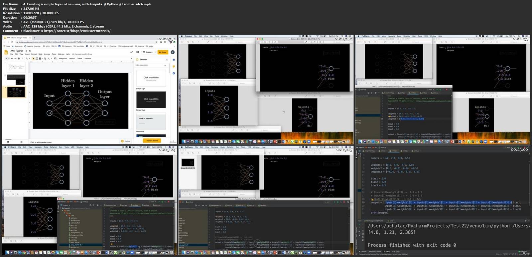Click Run panel gear icon at 00:23:06
The height and width of the screenshot is (257, 532).
tap(525, 221)
